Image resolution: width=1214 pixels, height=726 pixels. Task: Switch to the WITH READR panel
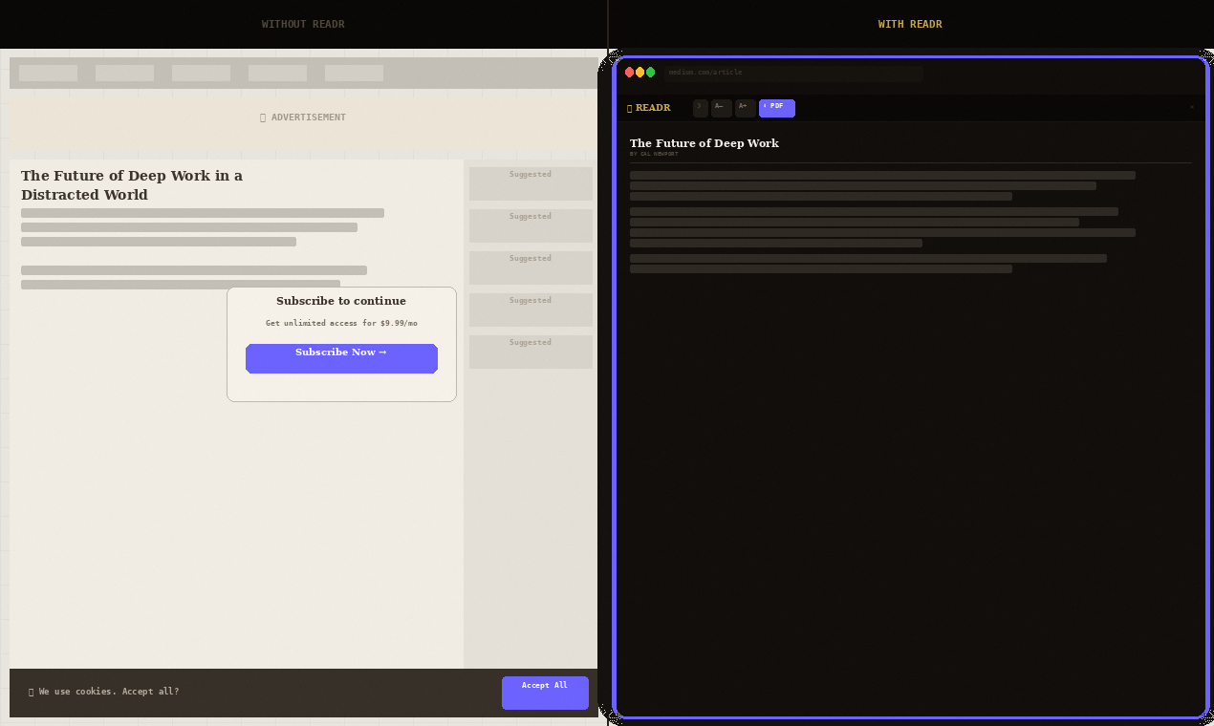coord(910,24)
